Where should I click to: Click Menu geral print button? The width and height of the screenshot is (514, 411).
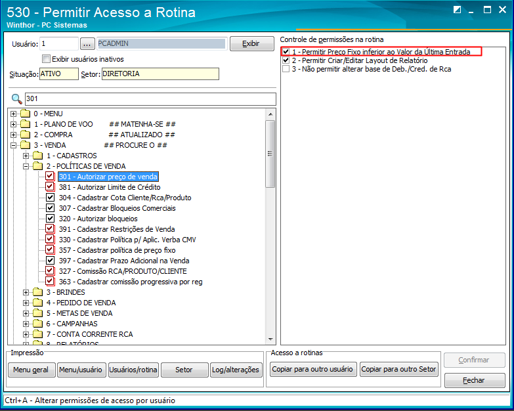31,370
